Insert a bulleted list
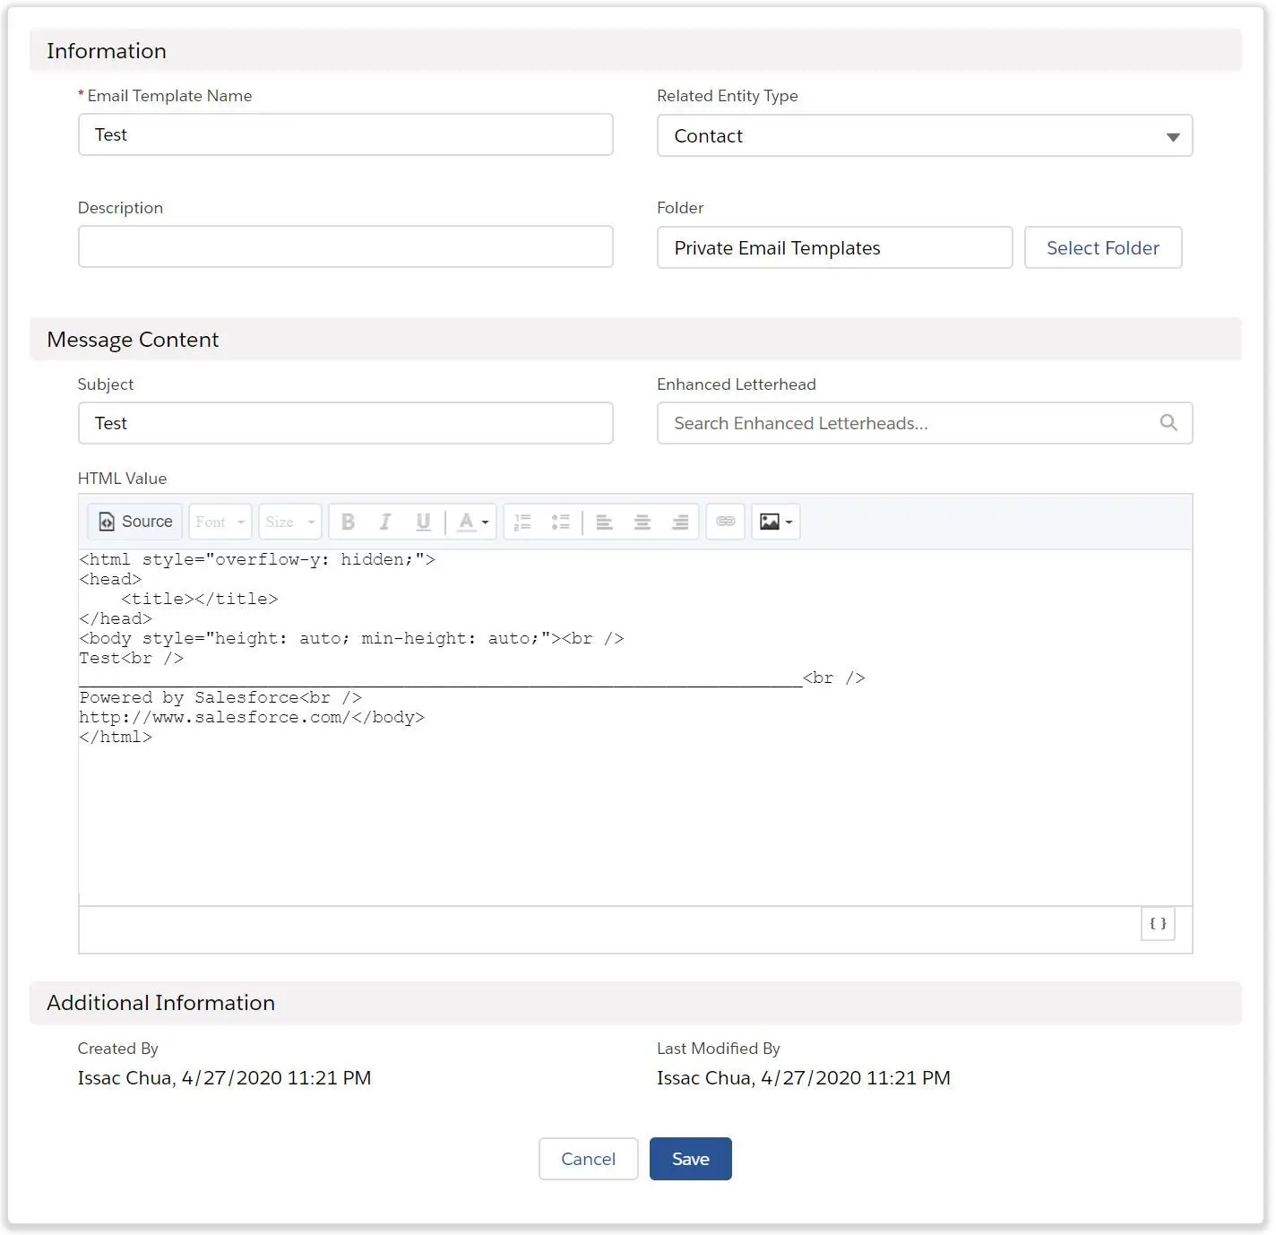Screen dimensions: 1276x1235 click(x=561, y=522)
